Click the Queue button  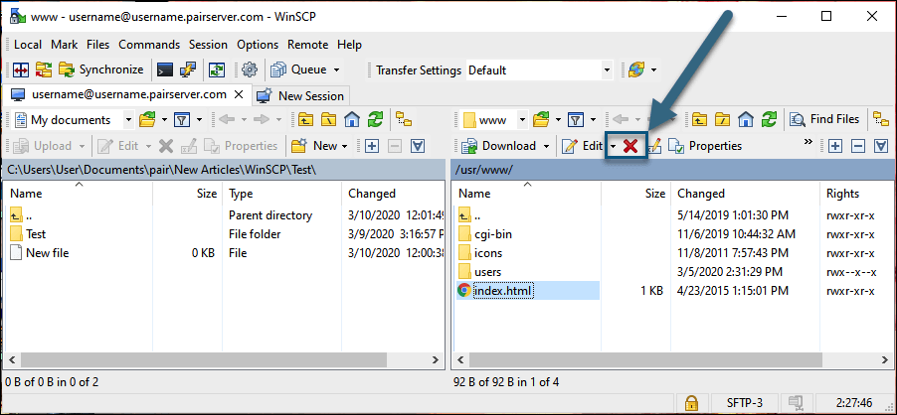tap(298, 69)
